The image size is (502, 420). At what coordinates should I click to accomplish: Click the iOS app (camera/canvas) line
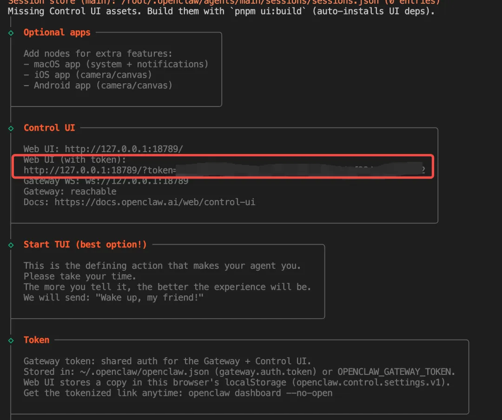pyautogui.click(x=88, y=74)
